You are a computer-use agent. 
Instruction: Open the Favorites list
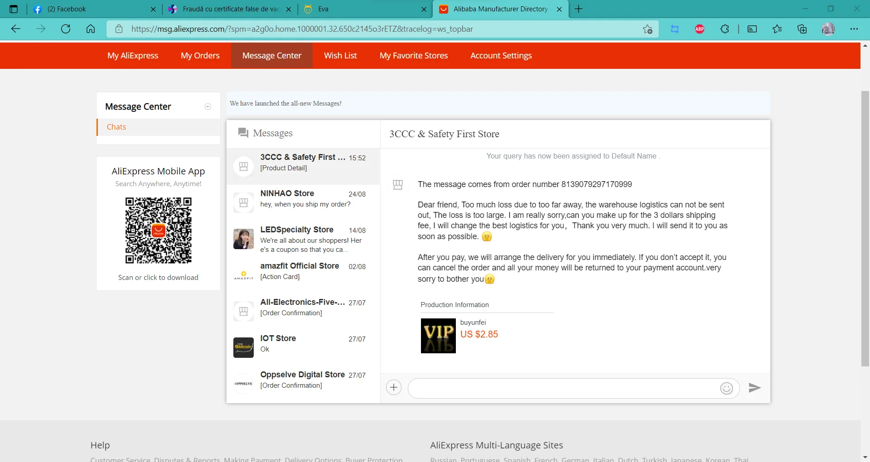click(x=777, y=29)
